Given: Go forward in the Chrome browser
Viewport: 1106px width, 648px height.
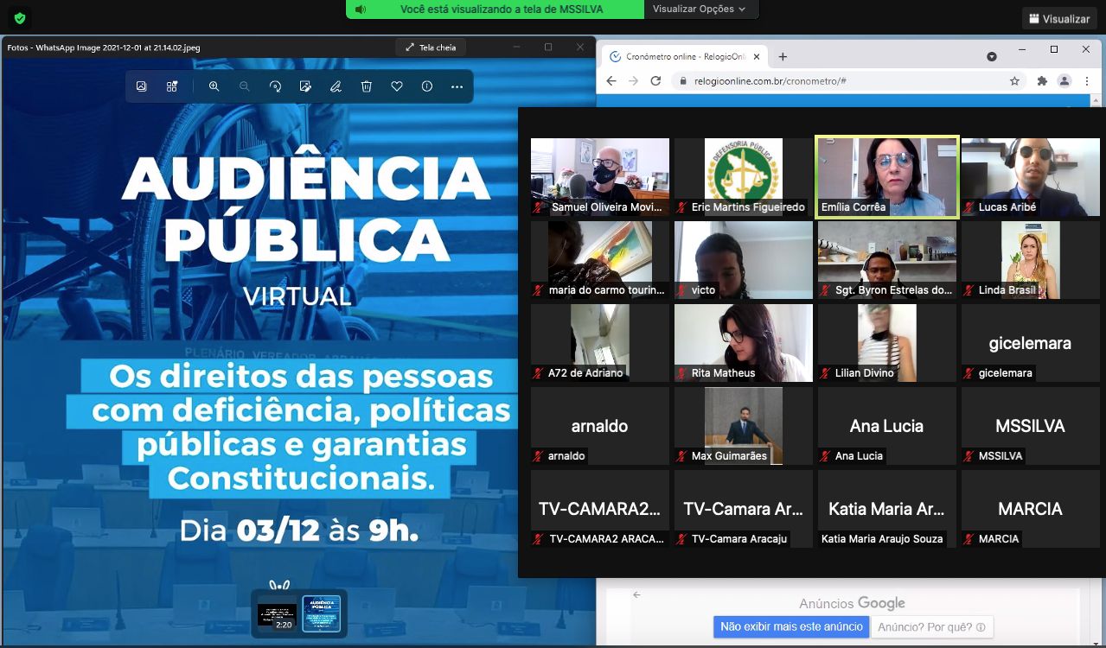Looking at the screenshot, I should pyautogui.click(x=633, y=81).
